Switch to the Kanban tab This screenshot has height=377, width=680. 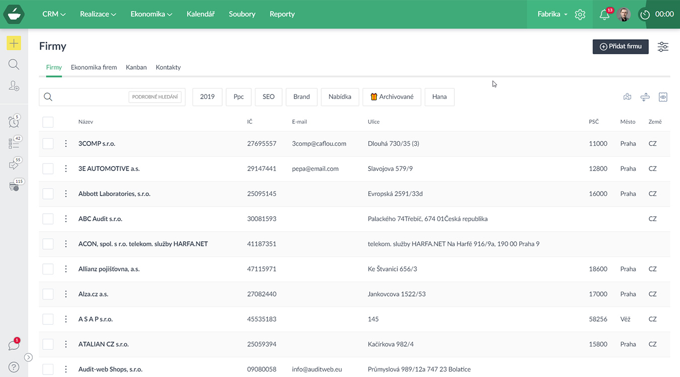(137, 67)
